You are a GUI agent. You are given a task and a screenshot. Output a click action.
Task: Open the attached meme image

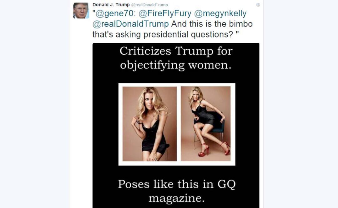click(176, 125)
